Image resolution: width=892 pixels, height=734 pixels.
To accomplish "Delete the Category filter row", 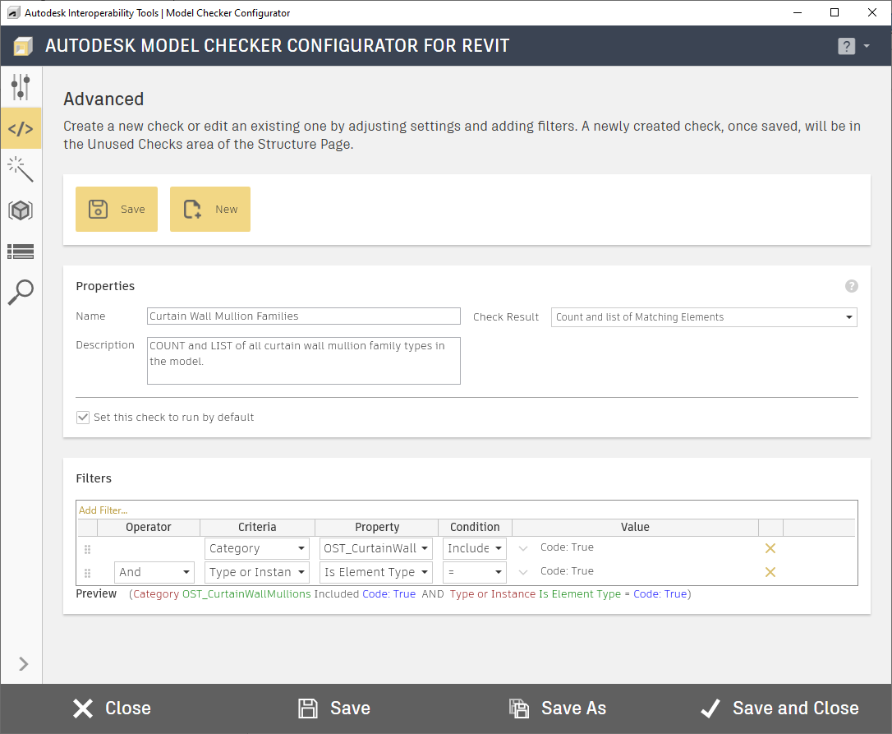I will (x=770, y=548).
